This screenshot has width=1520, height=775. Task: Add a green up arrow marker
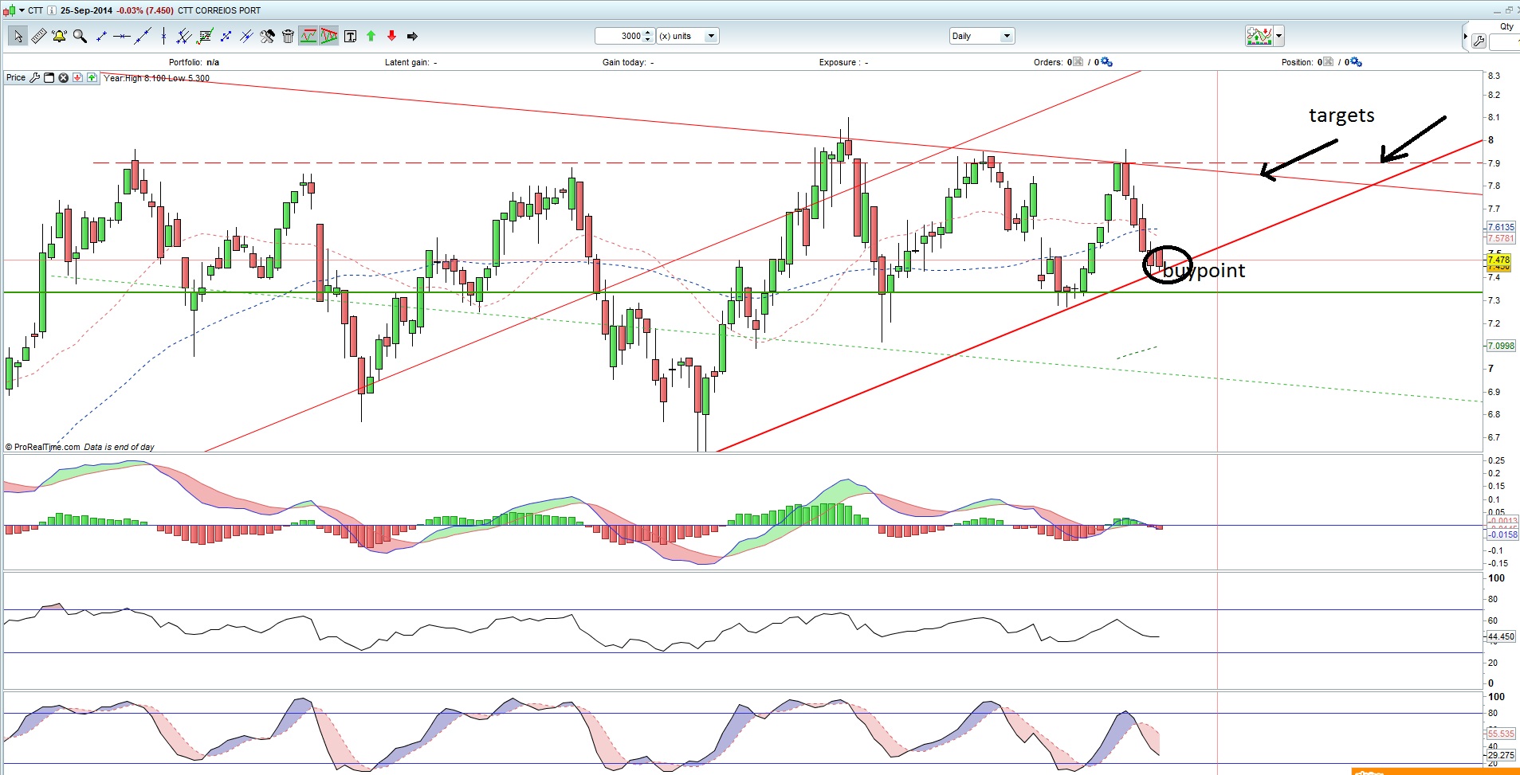[x=371, y=36]
